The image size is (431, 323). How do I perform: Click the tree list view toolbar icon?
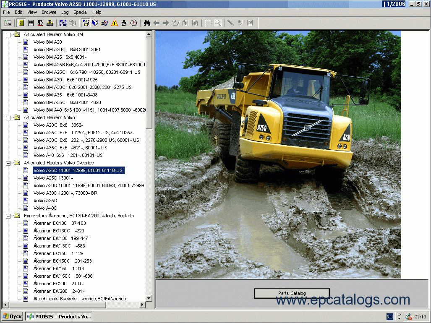tap(8, 23)
